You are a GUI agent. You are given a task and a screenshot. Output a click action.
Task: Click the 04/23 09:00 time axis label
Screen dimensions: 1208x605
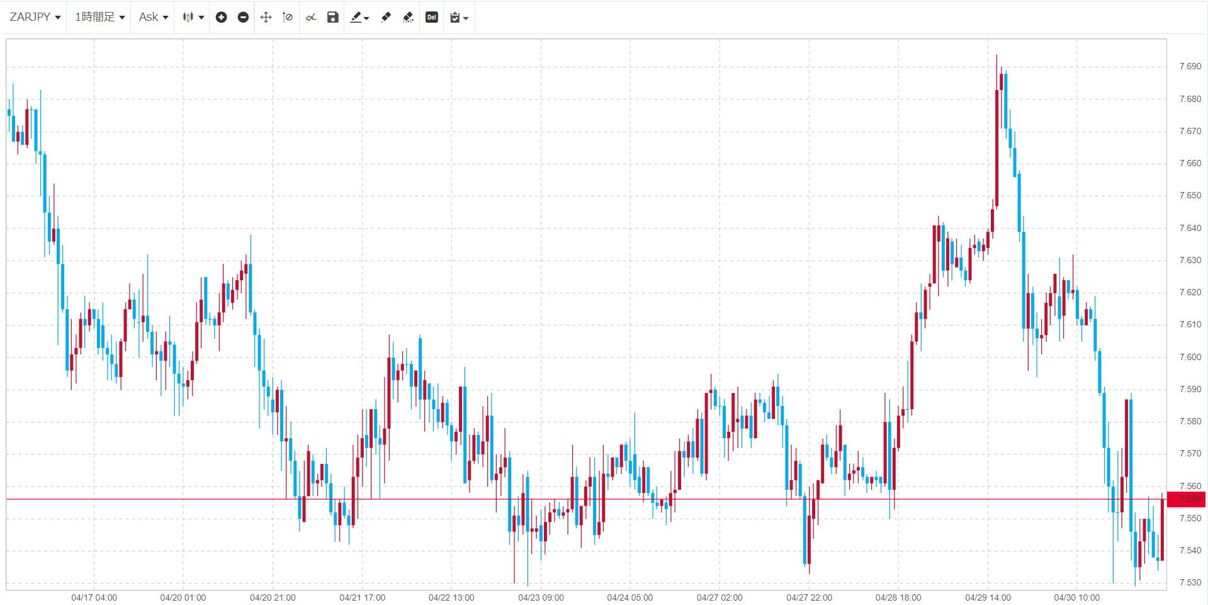point(541,597)
